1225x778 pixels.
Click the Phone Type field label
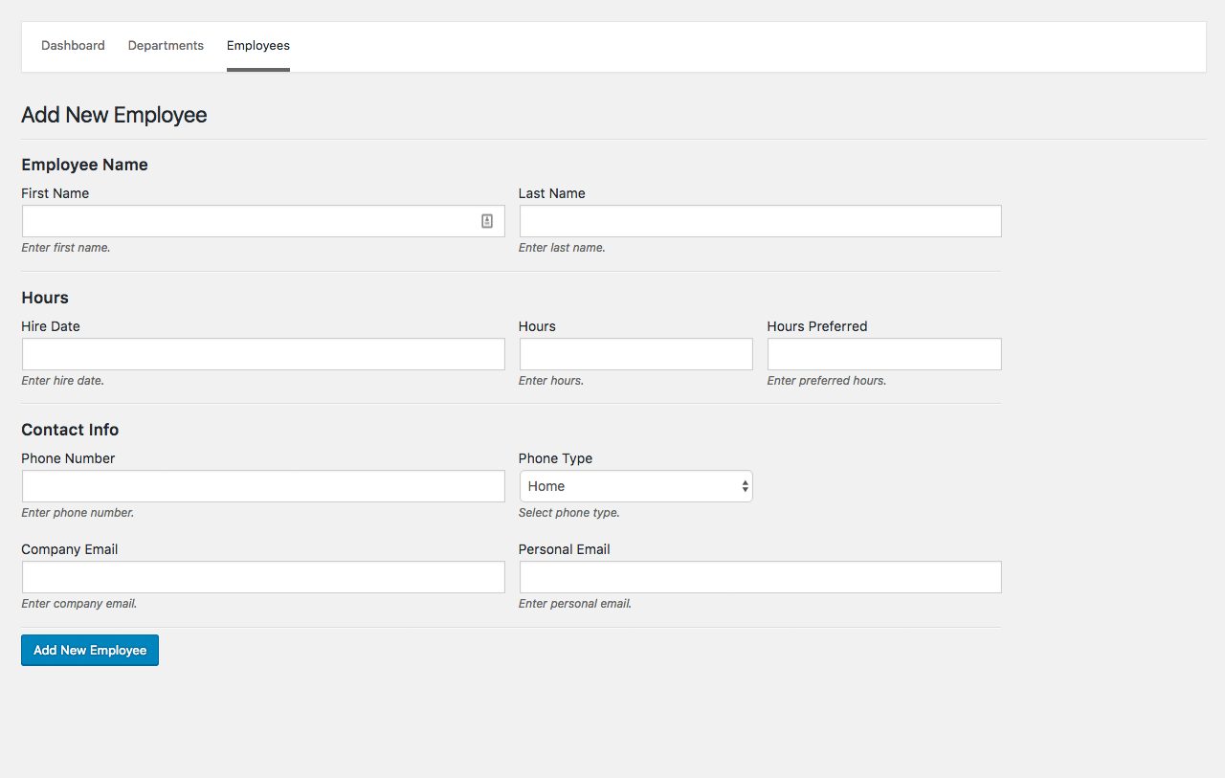tap(555, 458)
